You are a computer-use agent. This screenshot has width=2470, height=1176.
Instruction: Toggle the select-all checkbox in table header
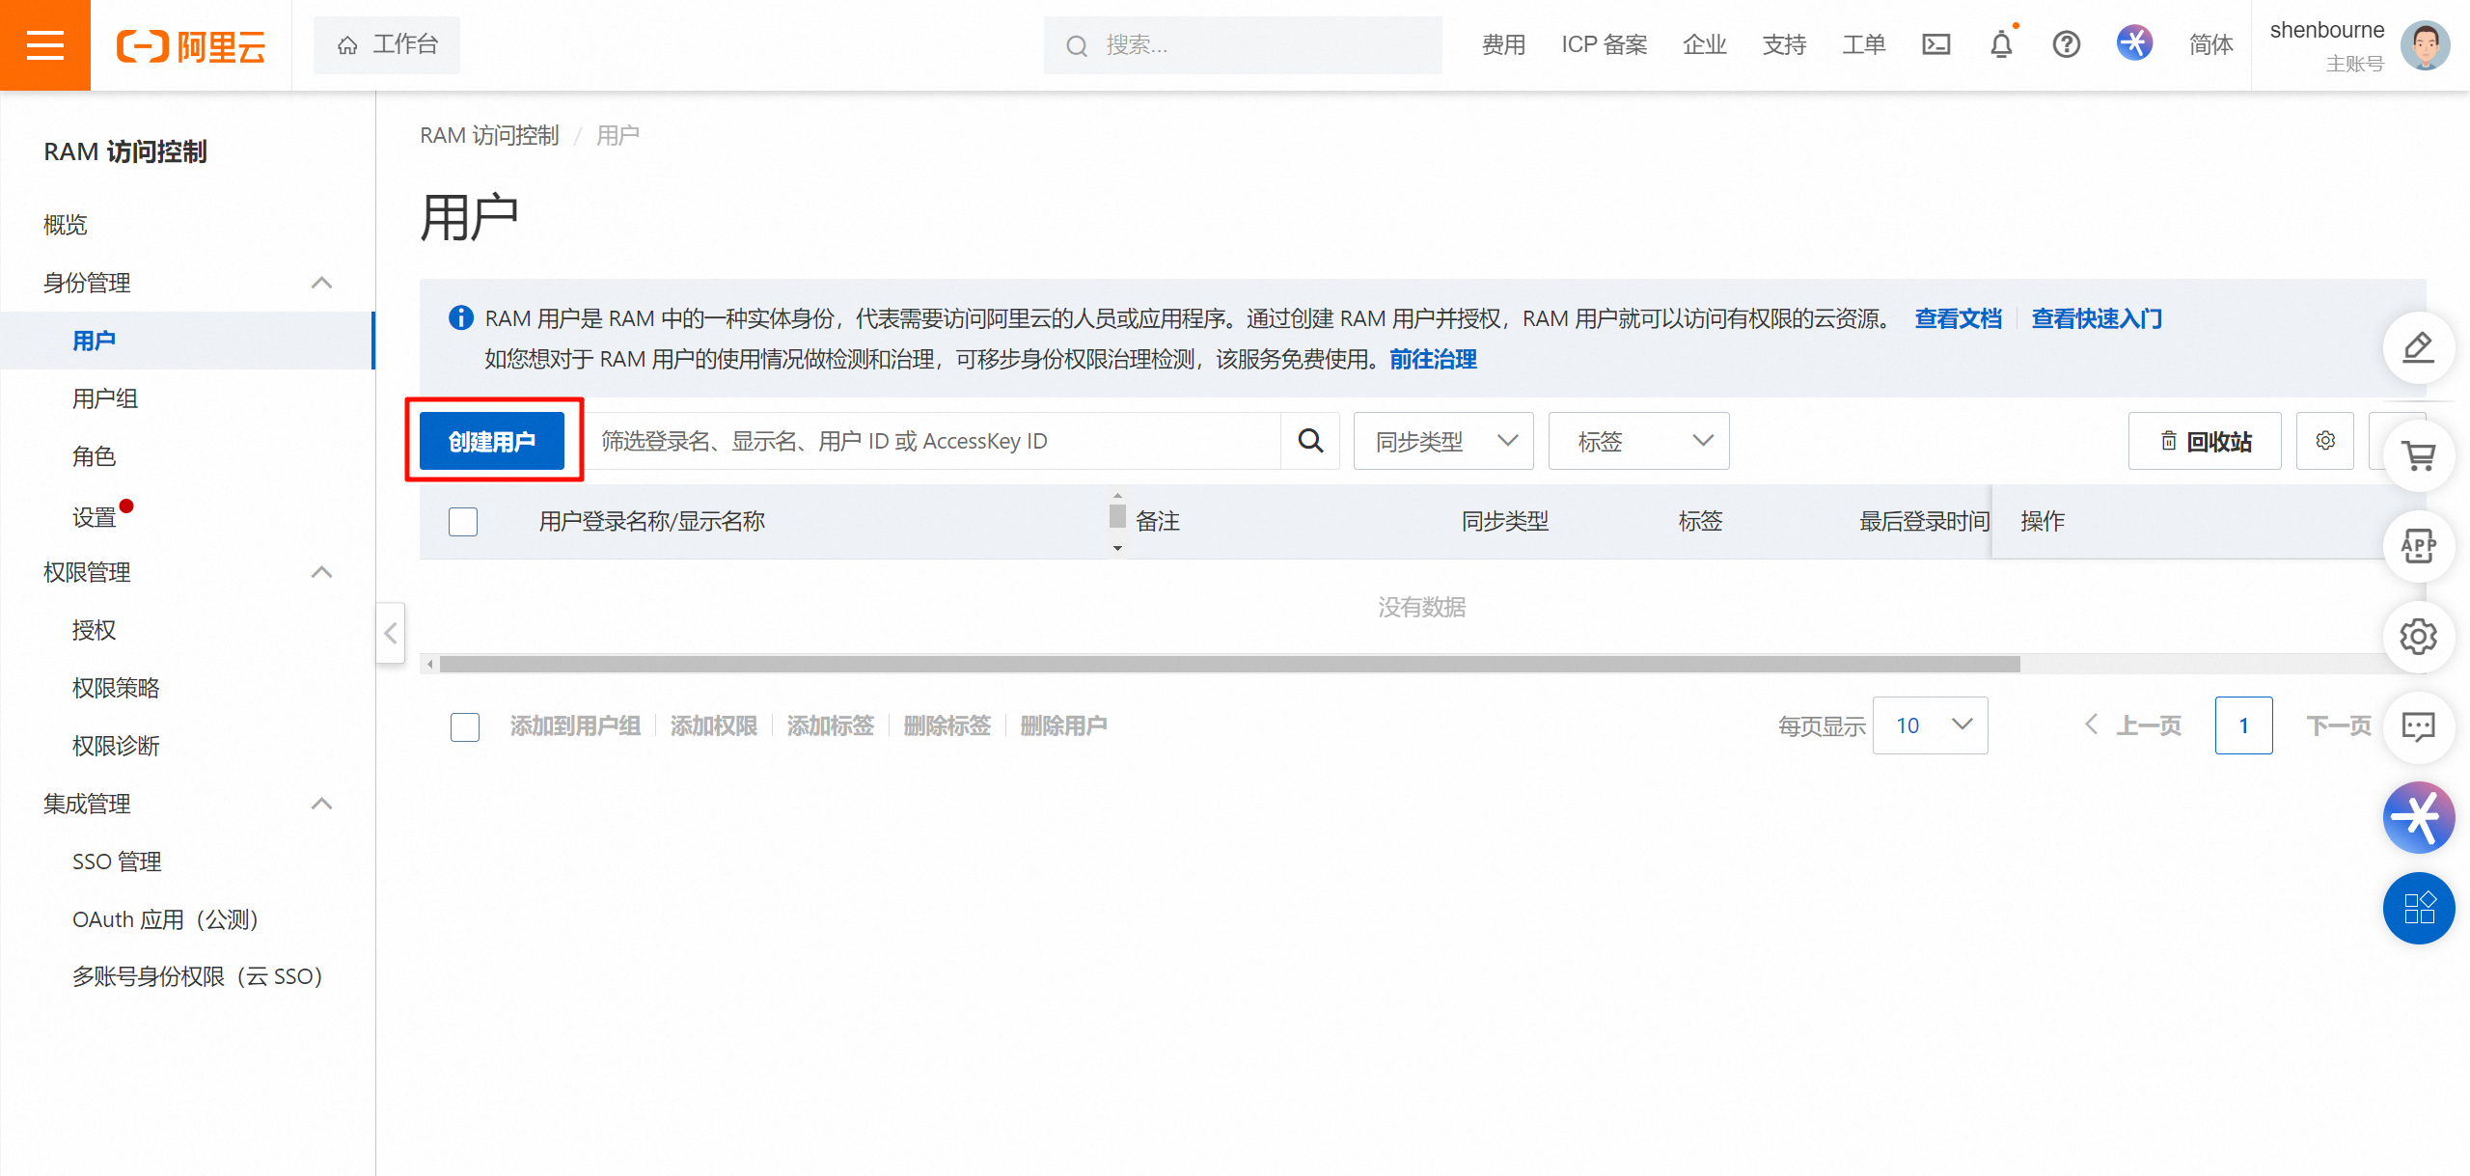463,522
